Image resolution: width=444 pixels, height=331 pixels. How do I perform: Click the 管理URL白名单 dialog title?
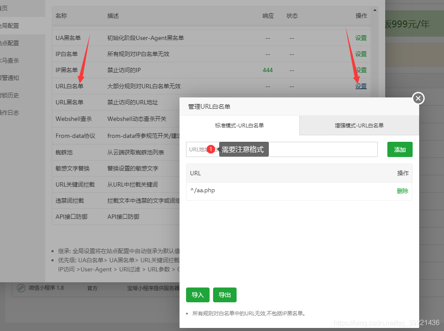coord(209,107)
